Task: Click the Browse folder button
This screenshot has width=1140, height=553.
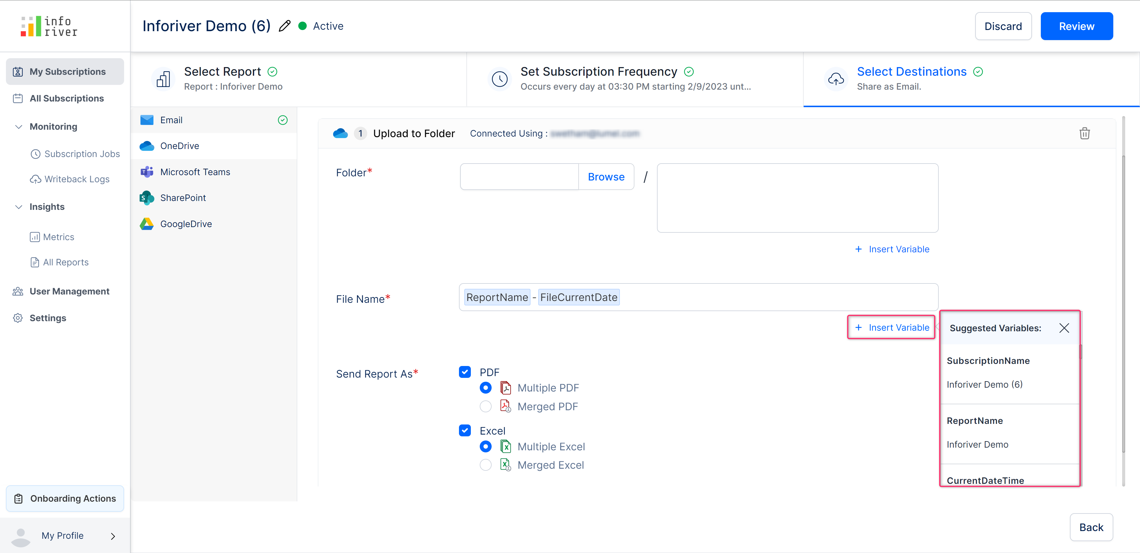Action: pyautogui.click(x=606, y=177)
